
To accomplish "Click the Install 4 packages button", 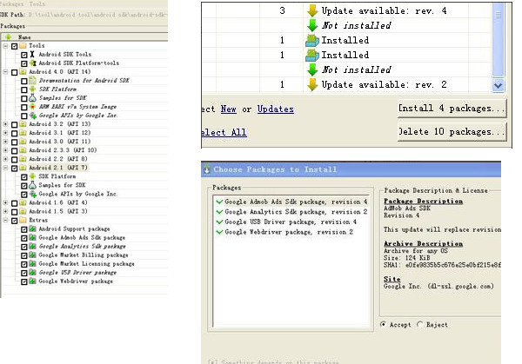I will [452, 109].
